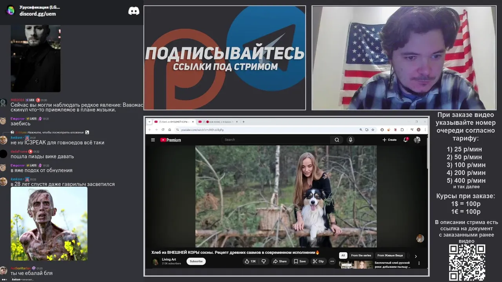Viewport: 502px width, 282px height.
Task: Open recommended video 'Бесплатный хлеб русской реки'
Action: point(392,265)
